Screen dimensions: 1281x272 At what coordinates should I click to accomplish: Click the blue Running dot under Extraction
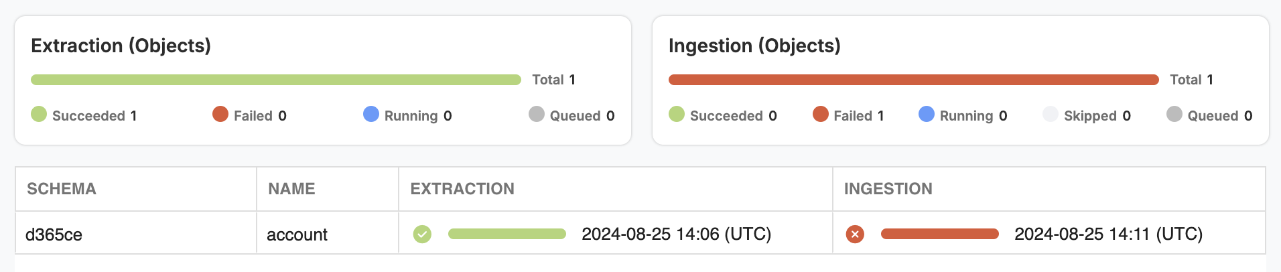(x=371, y=114)
